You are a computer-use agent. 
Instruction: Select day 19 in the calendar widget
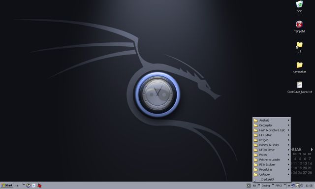click(300, 168)
